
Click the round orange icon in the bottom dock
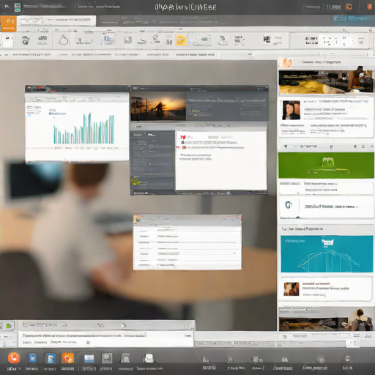pyautogui.click(x=14, y=358)
